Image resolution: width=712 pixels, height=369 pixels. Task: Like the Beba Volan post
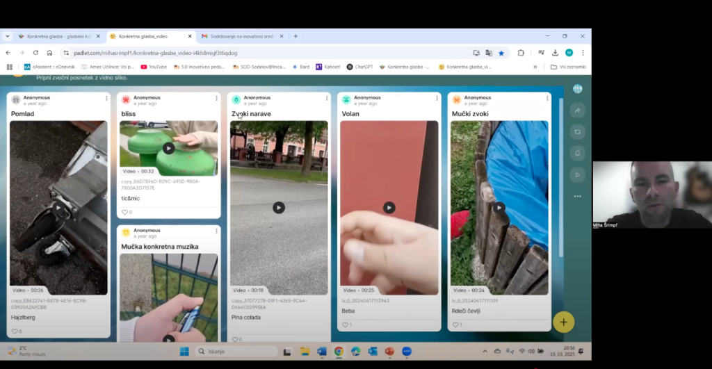pos(345,325)
